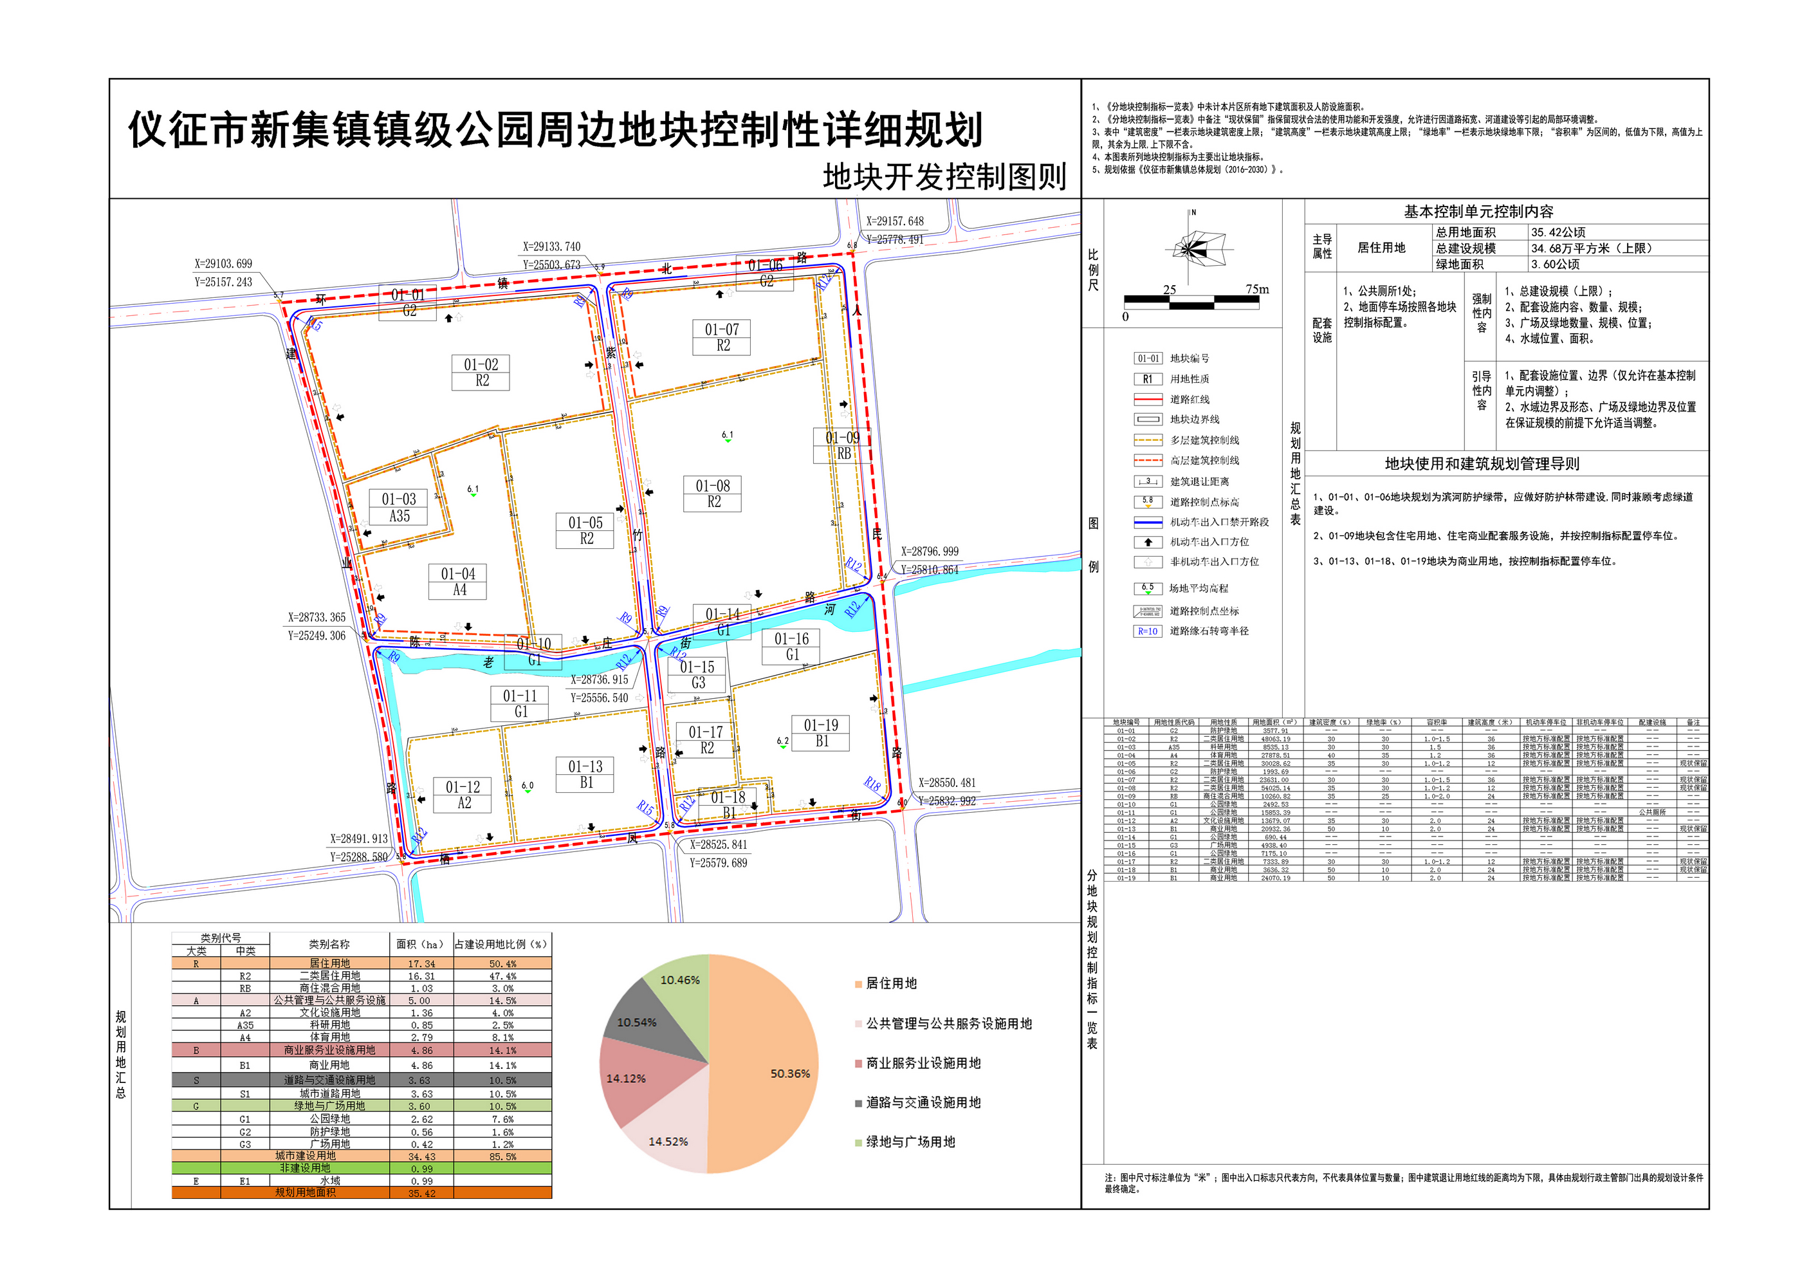
Task: Click the '01-01' legend symbol for 地块编号
Action: click(x=1148, y=358)
